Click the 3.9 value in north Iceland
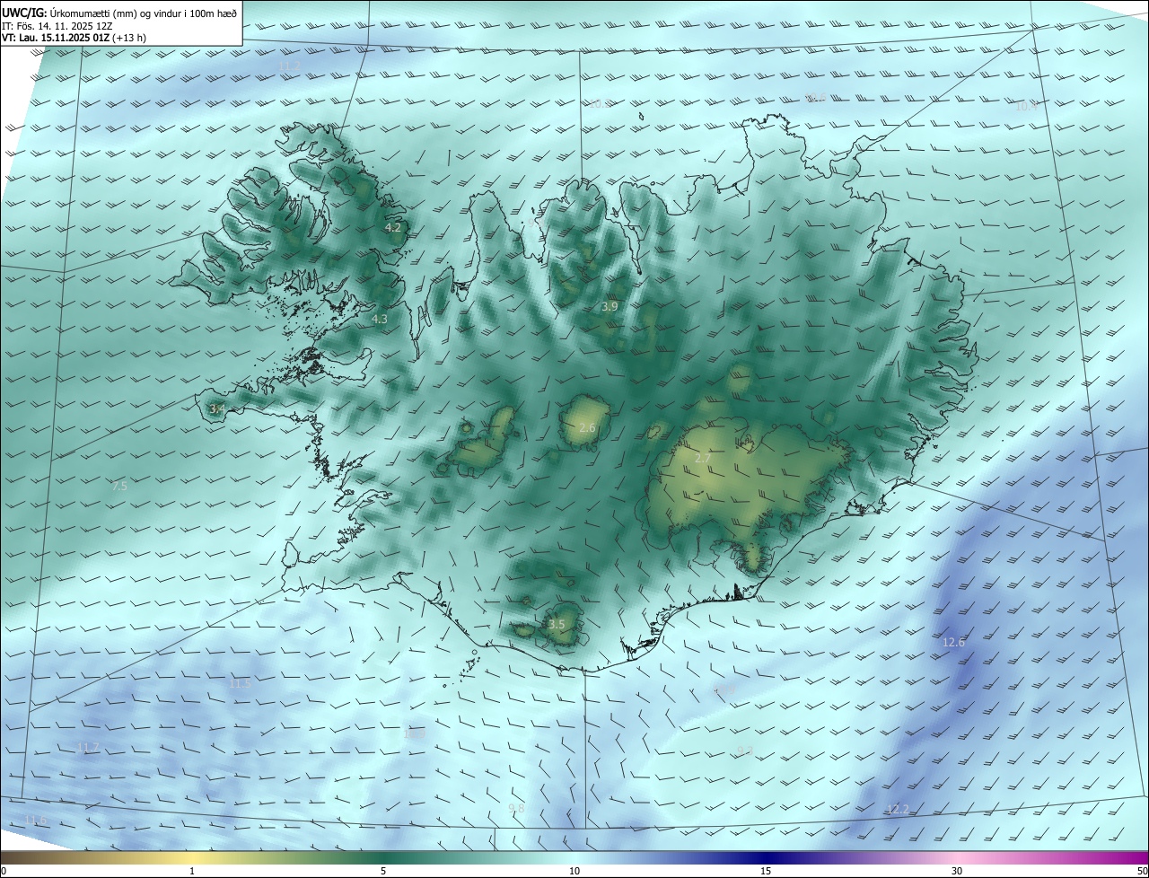 tap(610, 307)
